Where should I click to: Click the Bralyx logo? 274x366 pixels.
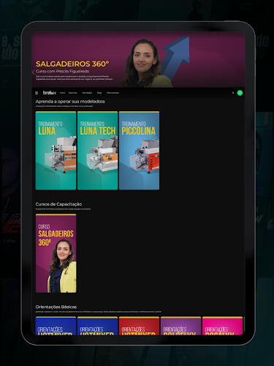[50, 93]
